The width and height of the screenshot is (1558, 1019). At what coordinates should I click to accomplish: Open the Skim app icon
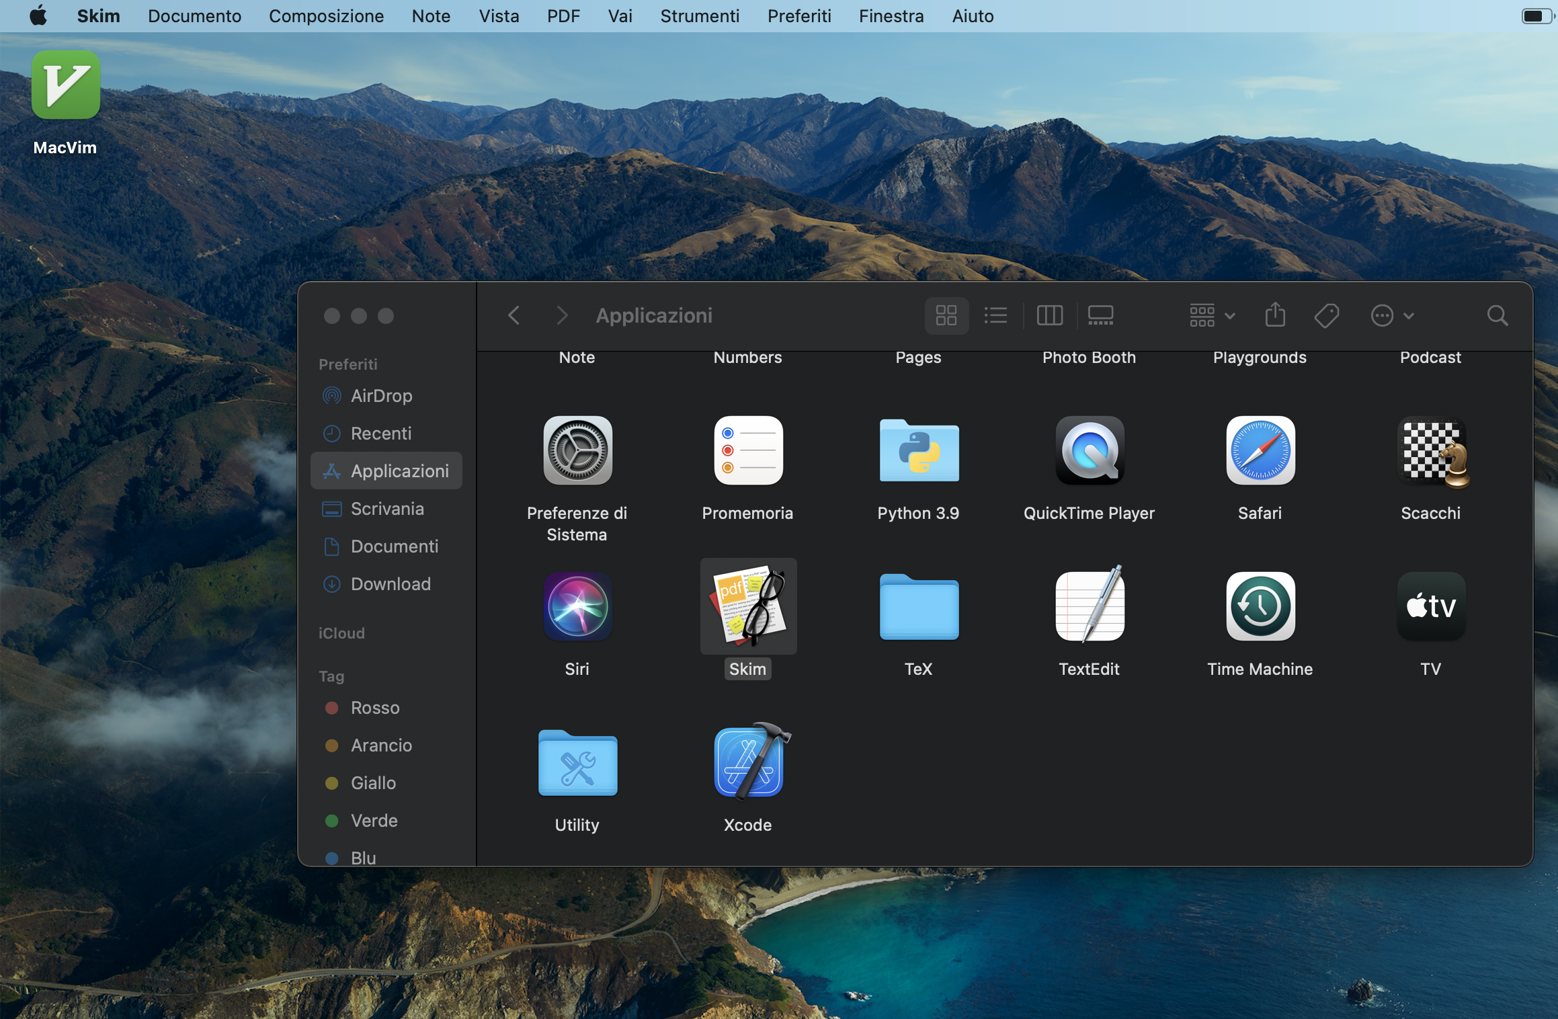(748, 606)
